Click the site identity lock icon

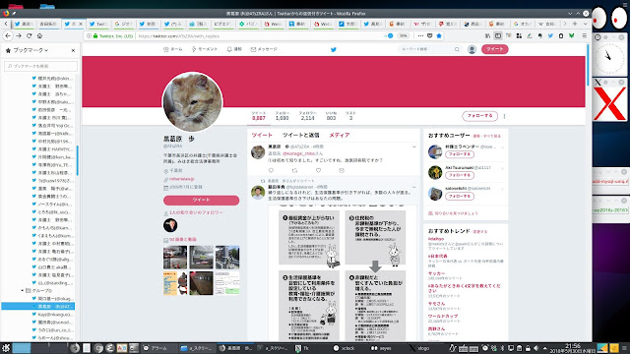pos(95,35)
